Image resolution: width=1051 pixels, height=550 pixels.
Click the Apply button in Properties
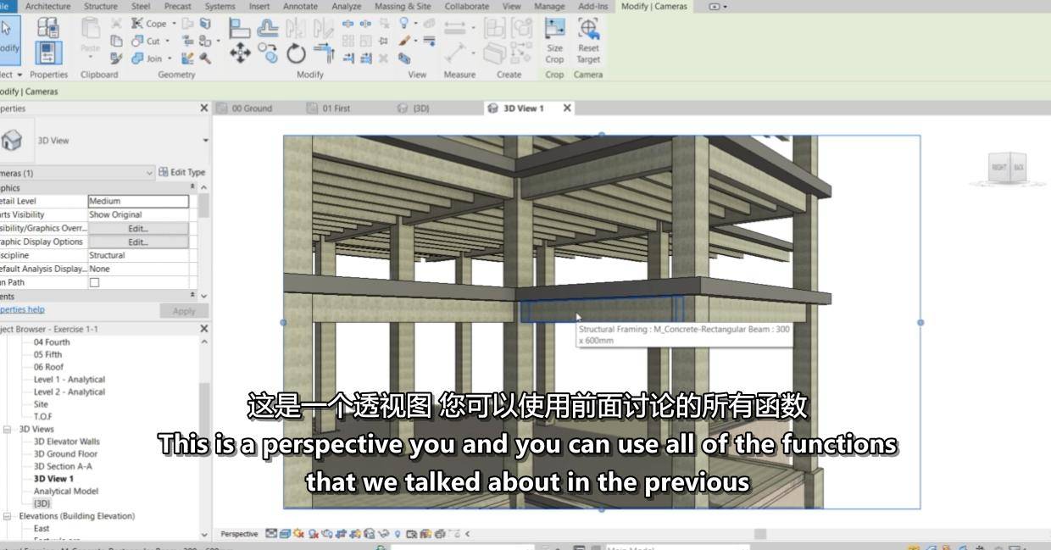point(184,311)
